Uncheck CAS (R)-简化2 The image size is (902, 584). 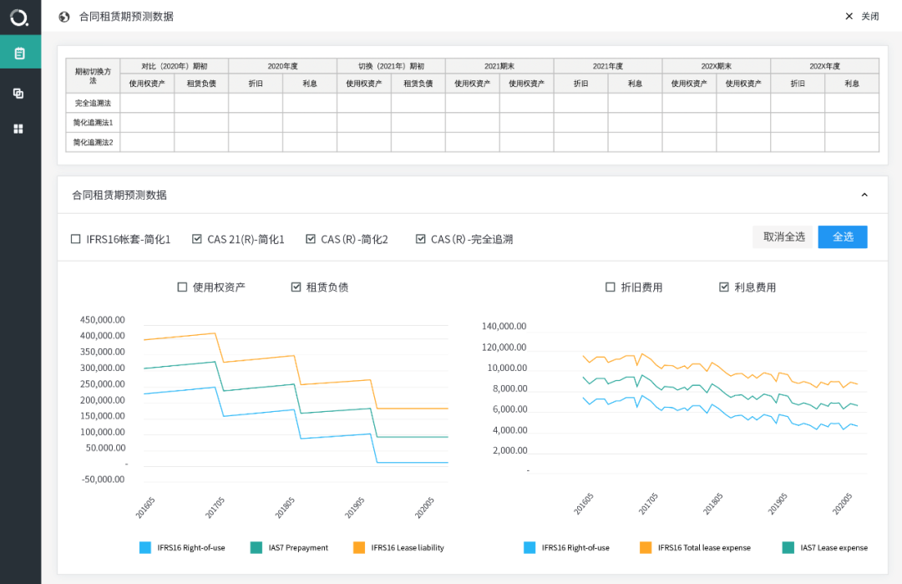[311, 239]
